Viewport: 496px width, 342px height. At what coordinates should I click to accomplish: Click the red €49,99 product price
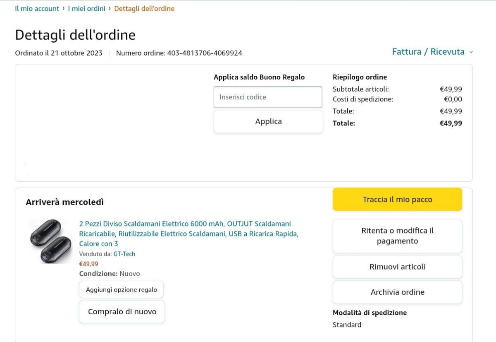coord(88,264)
